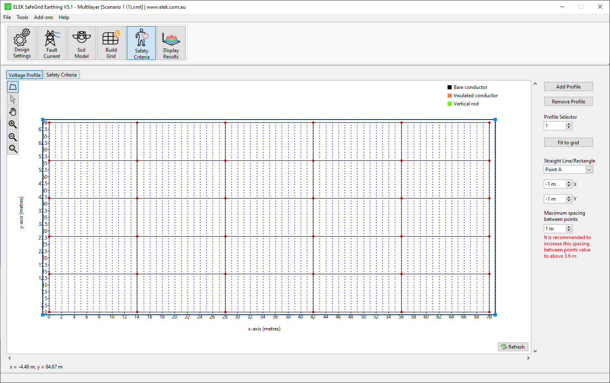Increase maximum spacing between points
The height and width of the screenshot is (383, 610).
coord(568,226)
